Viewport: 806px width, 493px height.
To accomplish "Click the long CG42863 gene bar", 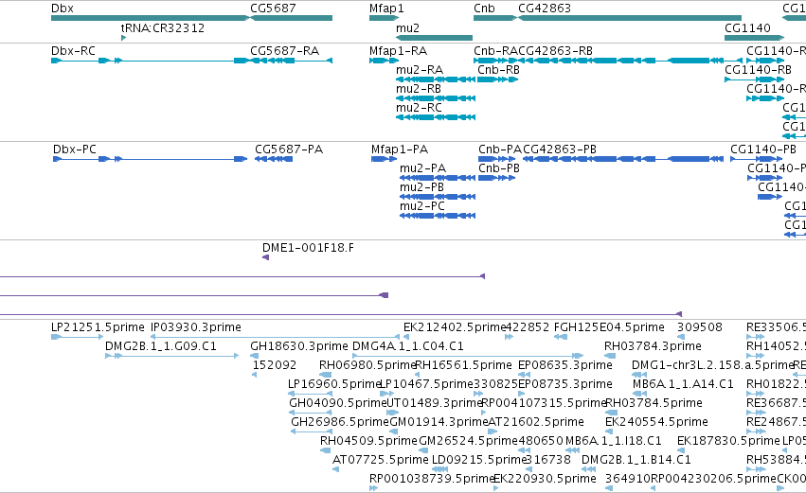I will pyautogui.click(x=630, y=18).
